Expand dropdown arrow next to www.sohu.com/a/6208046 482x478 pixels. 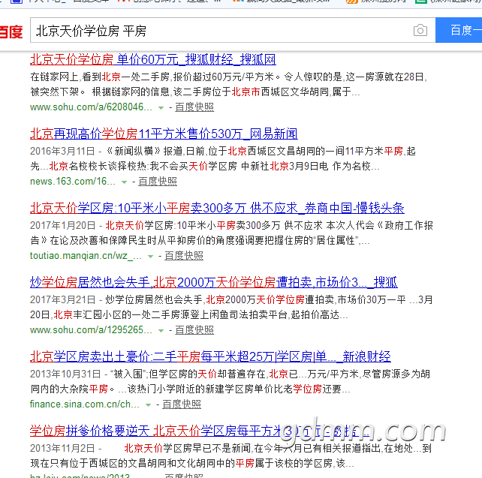pos(161,108)
